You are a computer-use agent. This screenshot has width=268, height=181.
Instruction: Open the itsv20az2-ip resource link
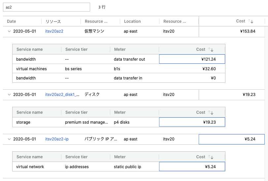57,139
